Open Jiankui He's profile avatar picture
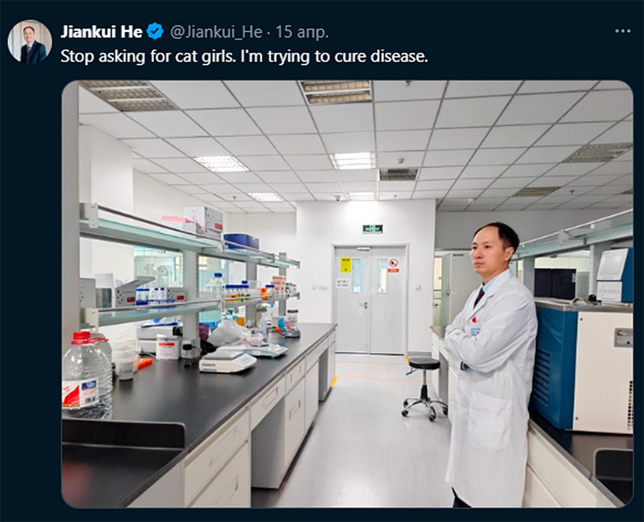The image size is (644, 522). click(30, 43)
